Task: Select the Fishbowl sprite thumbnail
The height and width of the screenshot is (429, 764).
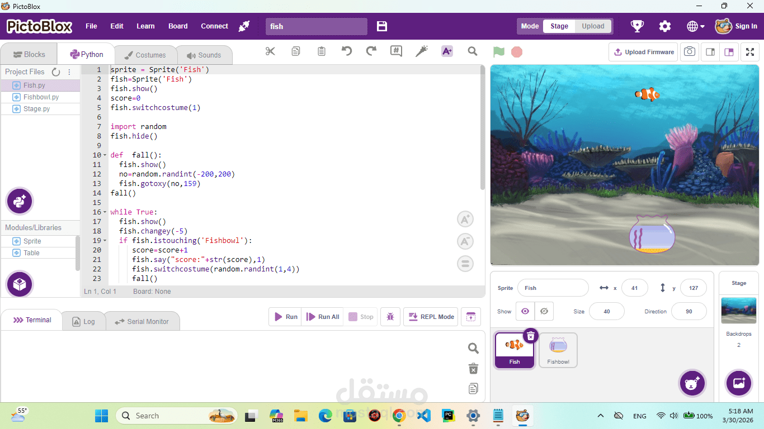Action: [558, 350]
